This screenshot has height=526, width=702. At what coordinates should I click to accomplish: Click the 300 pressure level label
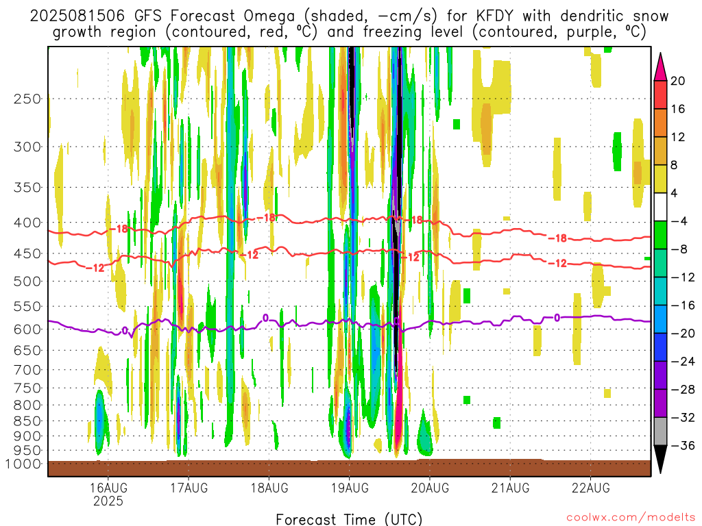pyautogui.click(x=27, y=147)
